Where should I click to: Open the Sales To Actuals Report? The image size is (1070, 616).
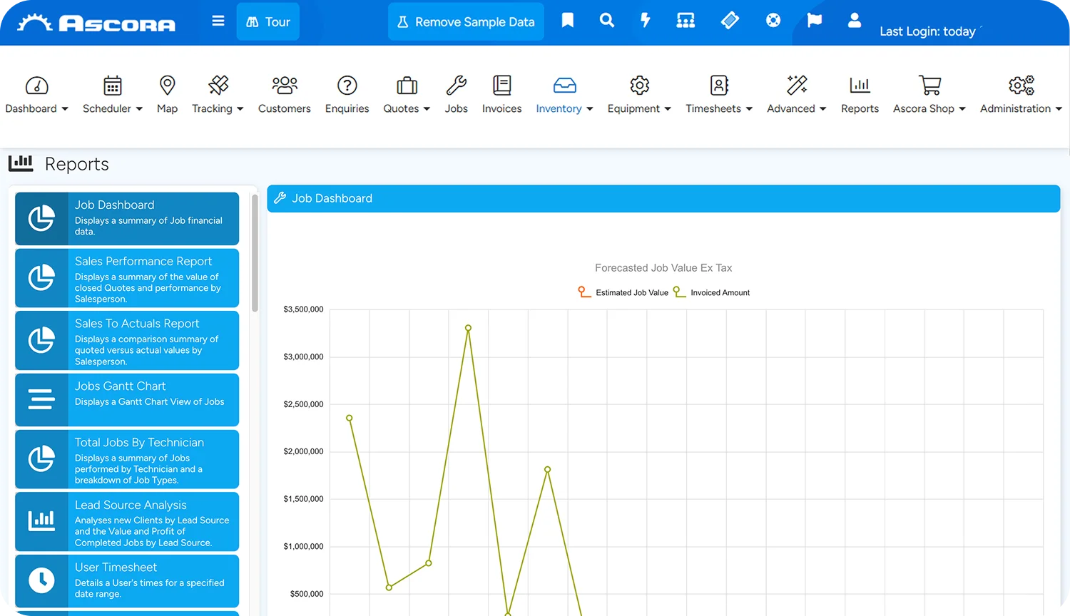pos(127,340)
